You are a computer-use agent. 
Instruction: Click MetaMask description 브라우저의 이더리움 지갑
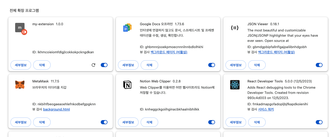49,88
